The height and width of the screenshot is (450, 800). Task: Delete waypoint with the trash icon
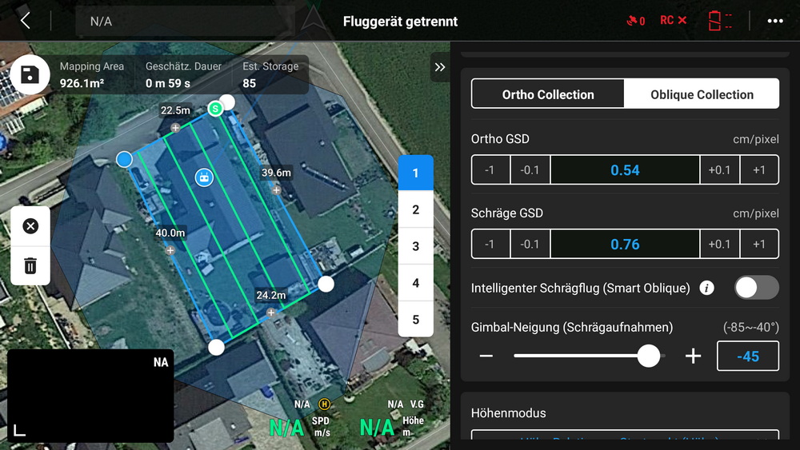[x=30, y=265]
